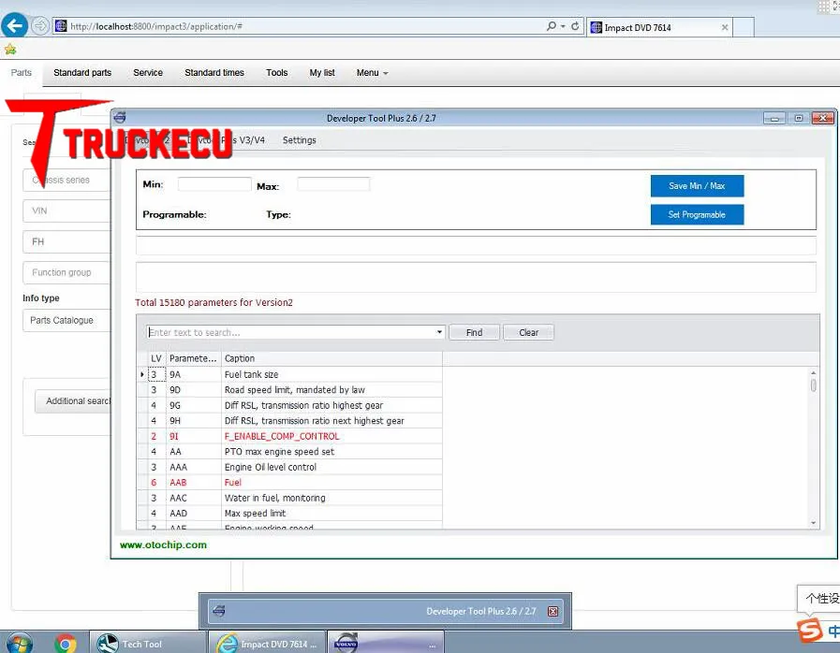Select Water in fuel, monitoring row

[289, 499]
